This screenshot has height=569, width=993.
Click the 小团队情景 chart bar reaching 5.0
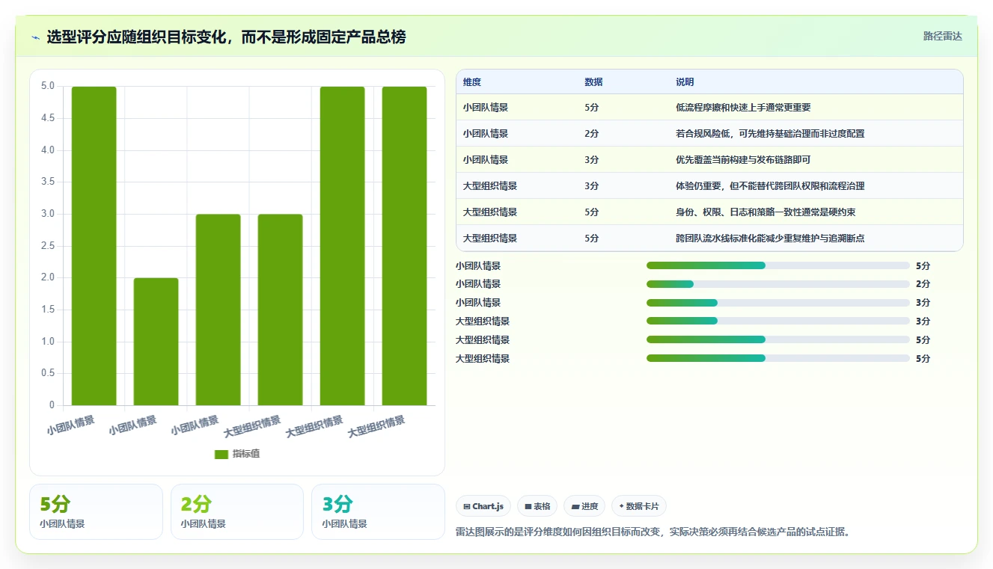click(94, 246)
